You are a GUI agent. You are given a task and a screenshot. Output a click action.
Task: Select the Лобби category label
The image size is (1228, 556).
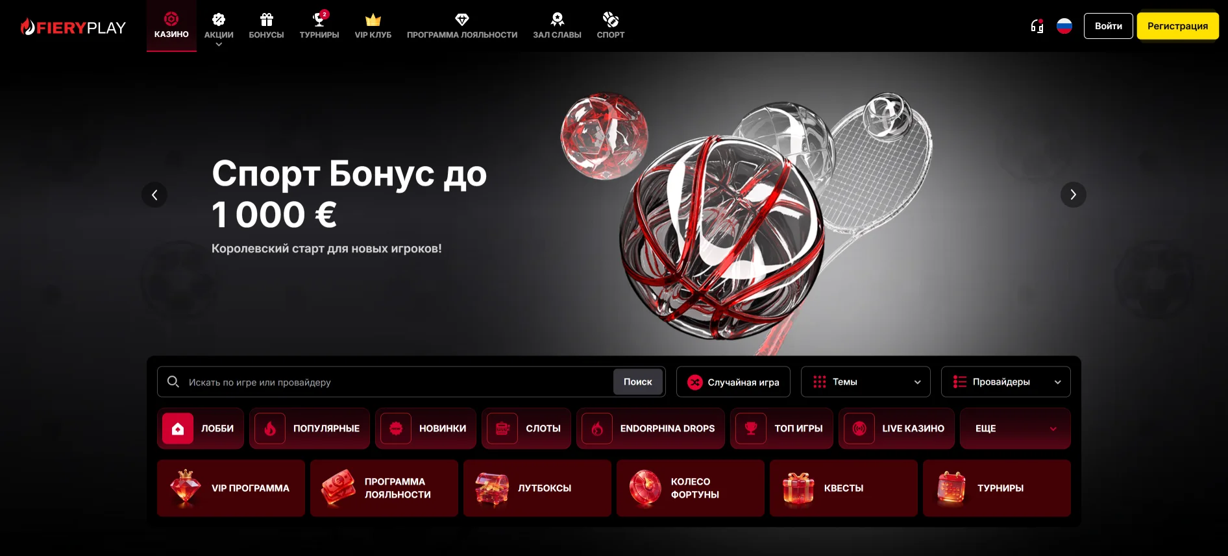click(217, 429)
